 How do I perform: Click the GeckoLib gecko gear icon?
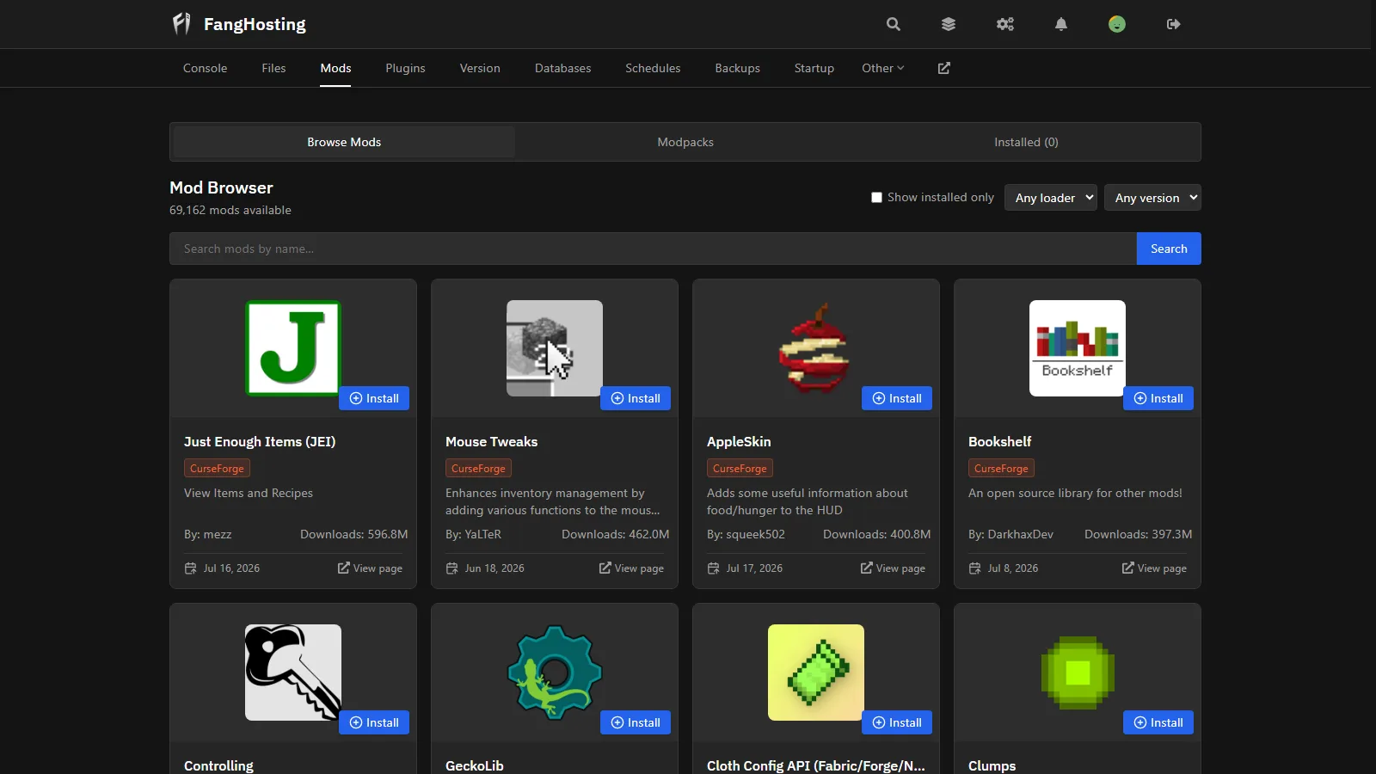[x=555, y=673]
